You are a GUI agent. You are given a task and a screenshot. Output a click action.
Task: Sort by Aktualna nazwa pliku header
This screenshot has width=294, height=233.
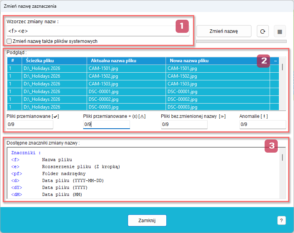pos(126,61)
